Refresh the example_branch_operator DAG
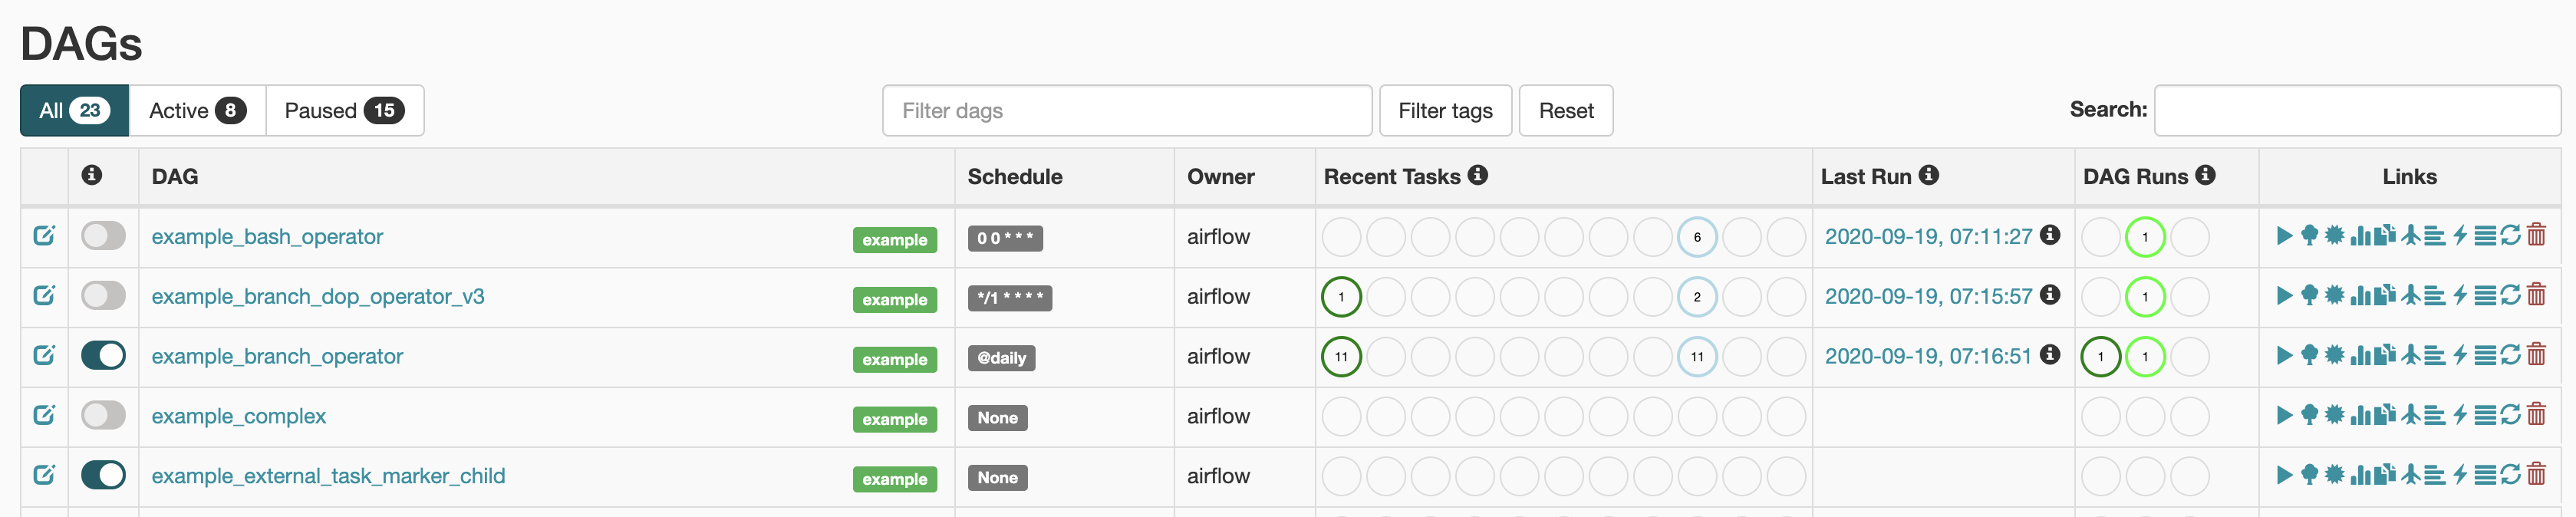 point(2511,355)
